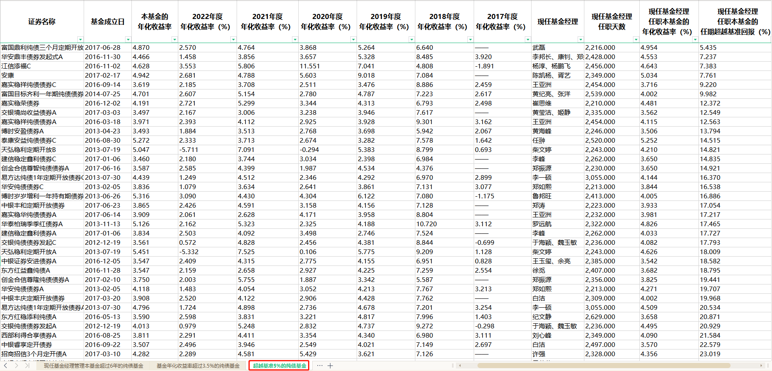This screenshot has height=371, width=772.
Task: Select the 超越基准5%的纯债基金 sheet tab
Action: click(x=279, y=366)
